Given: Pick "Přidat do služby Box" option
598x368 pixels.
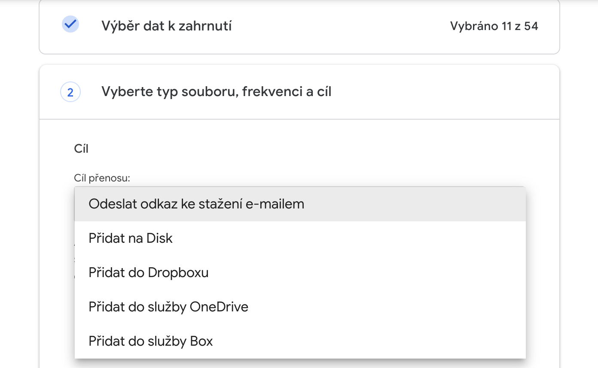Looking at the screenshot, I should click(151, 341).
